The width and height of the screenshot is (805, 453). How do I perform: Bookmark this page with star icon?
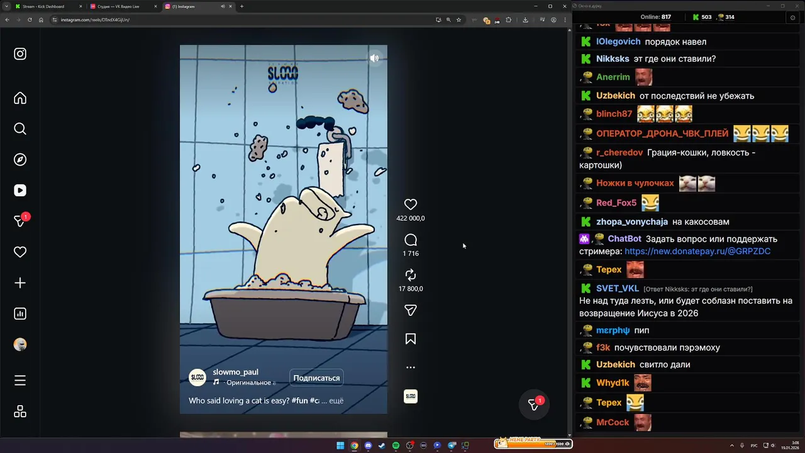tap(458, 20)
